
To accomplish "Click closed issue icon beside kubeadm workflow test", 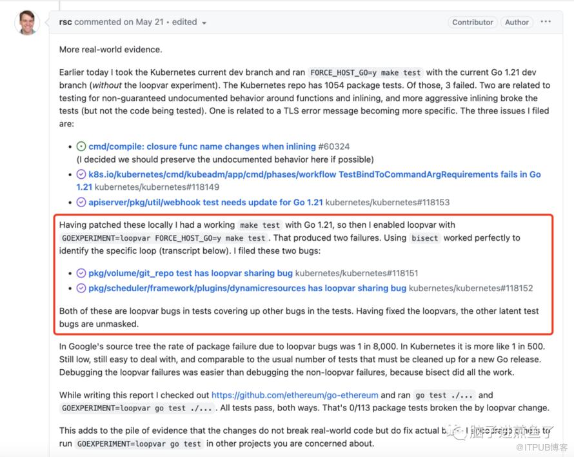I will 81,174.
